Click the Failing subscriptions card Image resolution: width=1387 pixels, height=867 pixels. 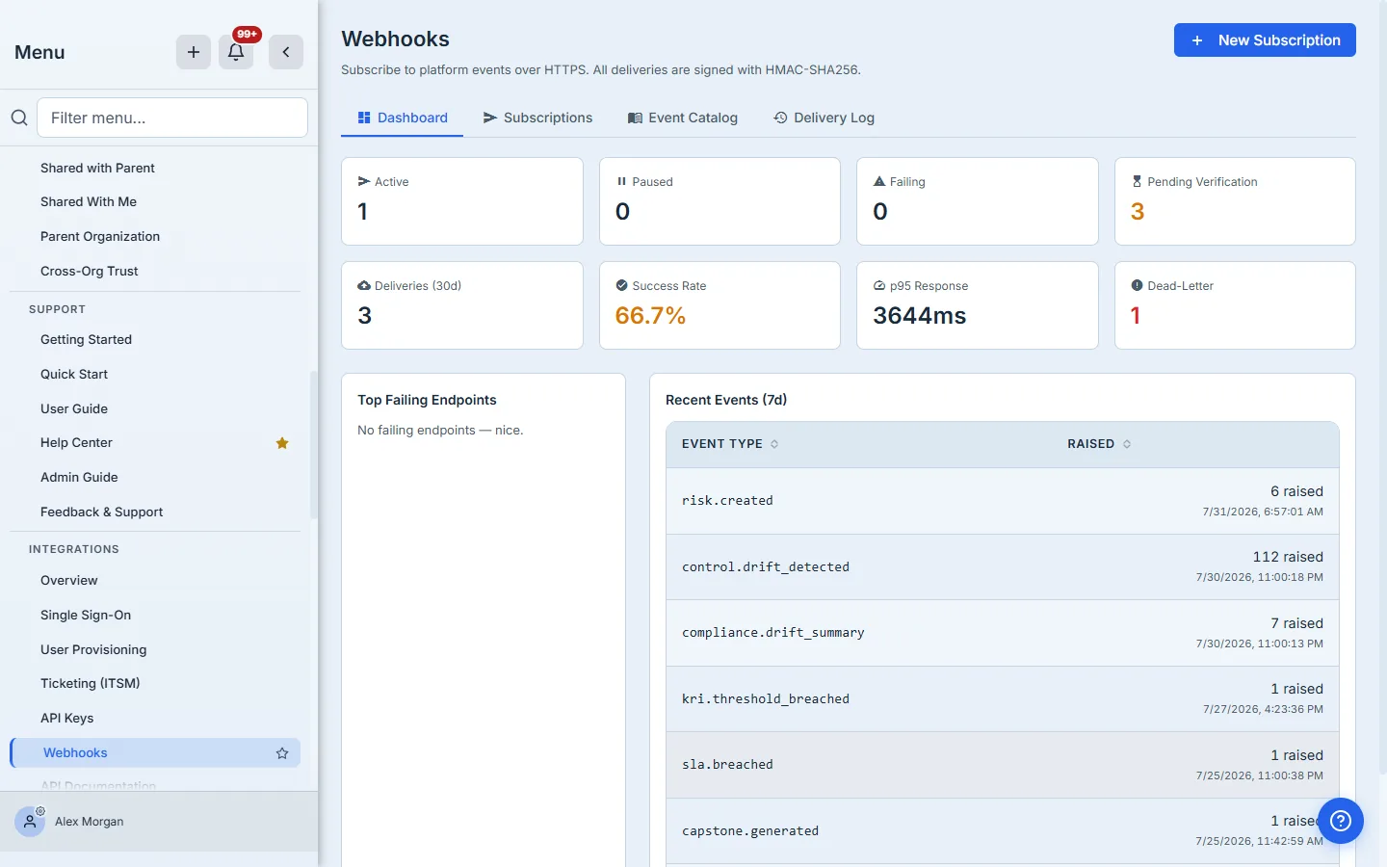coord(978,201)
